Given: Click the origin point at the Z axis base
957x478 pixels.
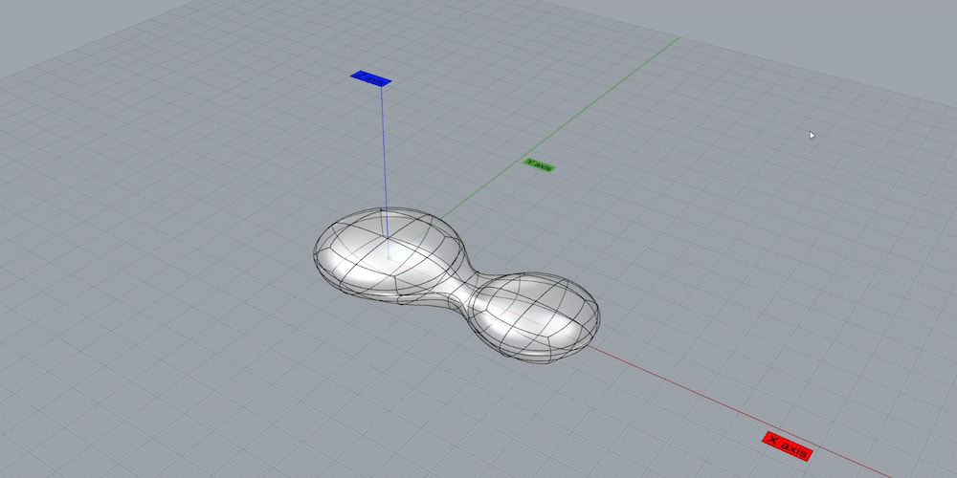Looking at the screenshot, I should pyautogui.click(x=389, y=258).
